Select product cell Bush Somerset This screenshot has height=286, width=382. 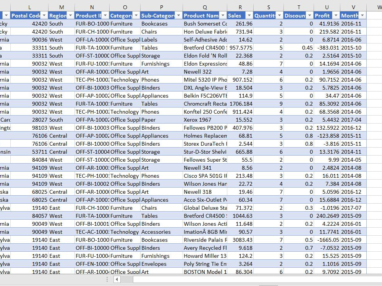coord(205,24)
